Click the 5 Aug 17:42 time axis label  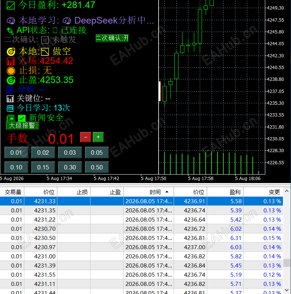click(106, 179)
